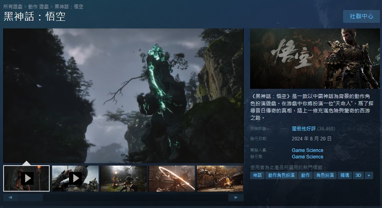Open the 所有遊戲 breadcrumb link

[x=13, y=6]
